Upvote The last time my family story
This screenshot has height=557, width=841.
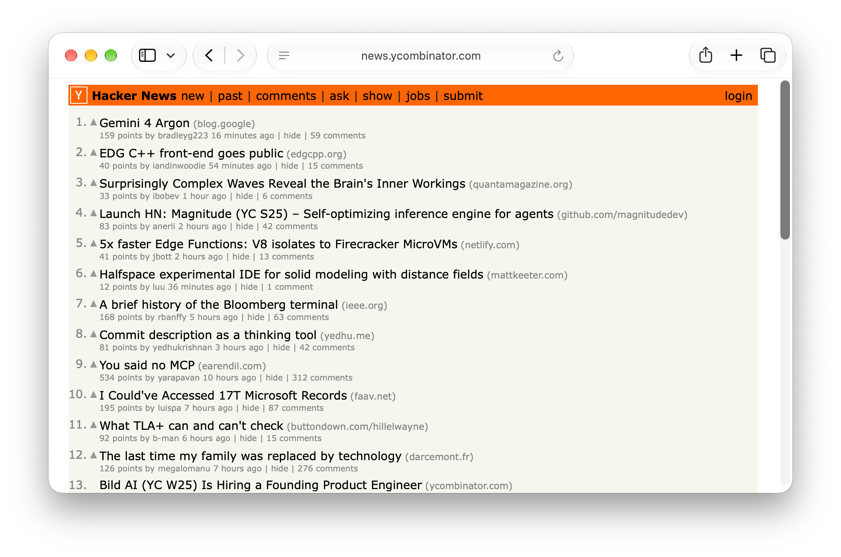tap(94, 455)
